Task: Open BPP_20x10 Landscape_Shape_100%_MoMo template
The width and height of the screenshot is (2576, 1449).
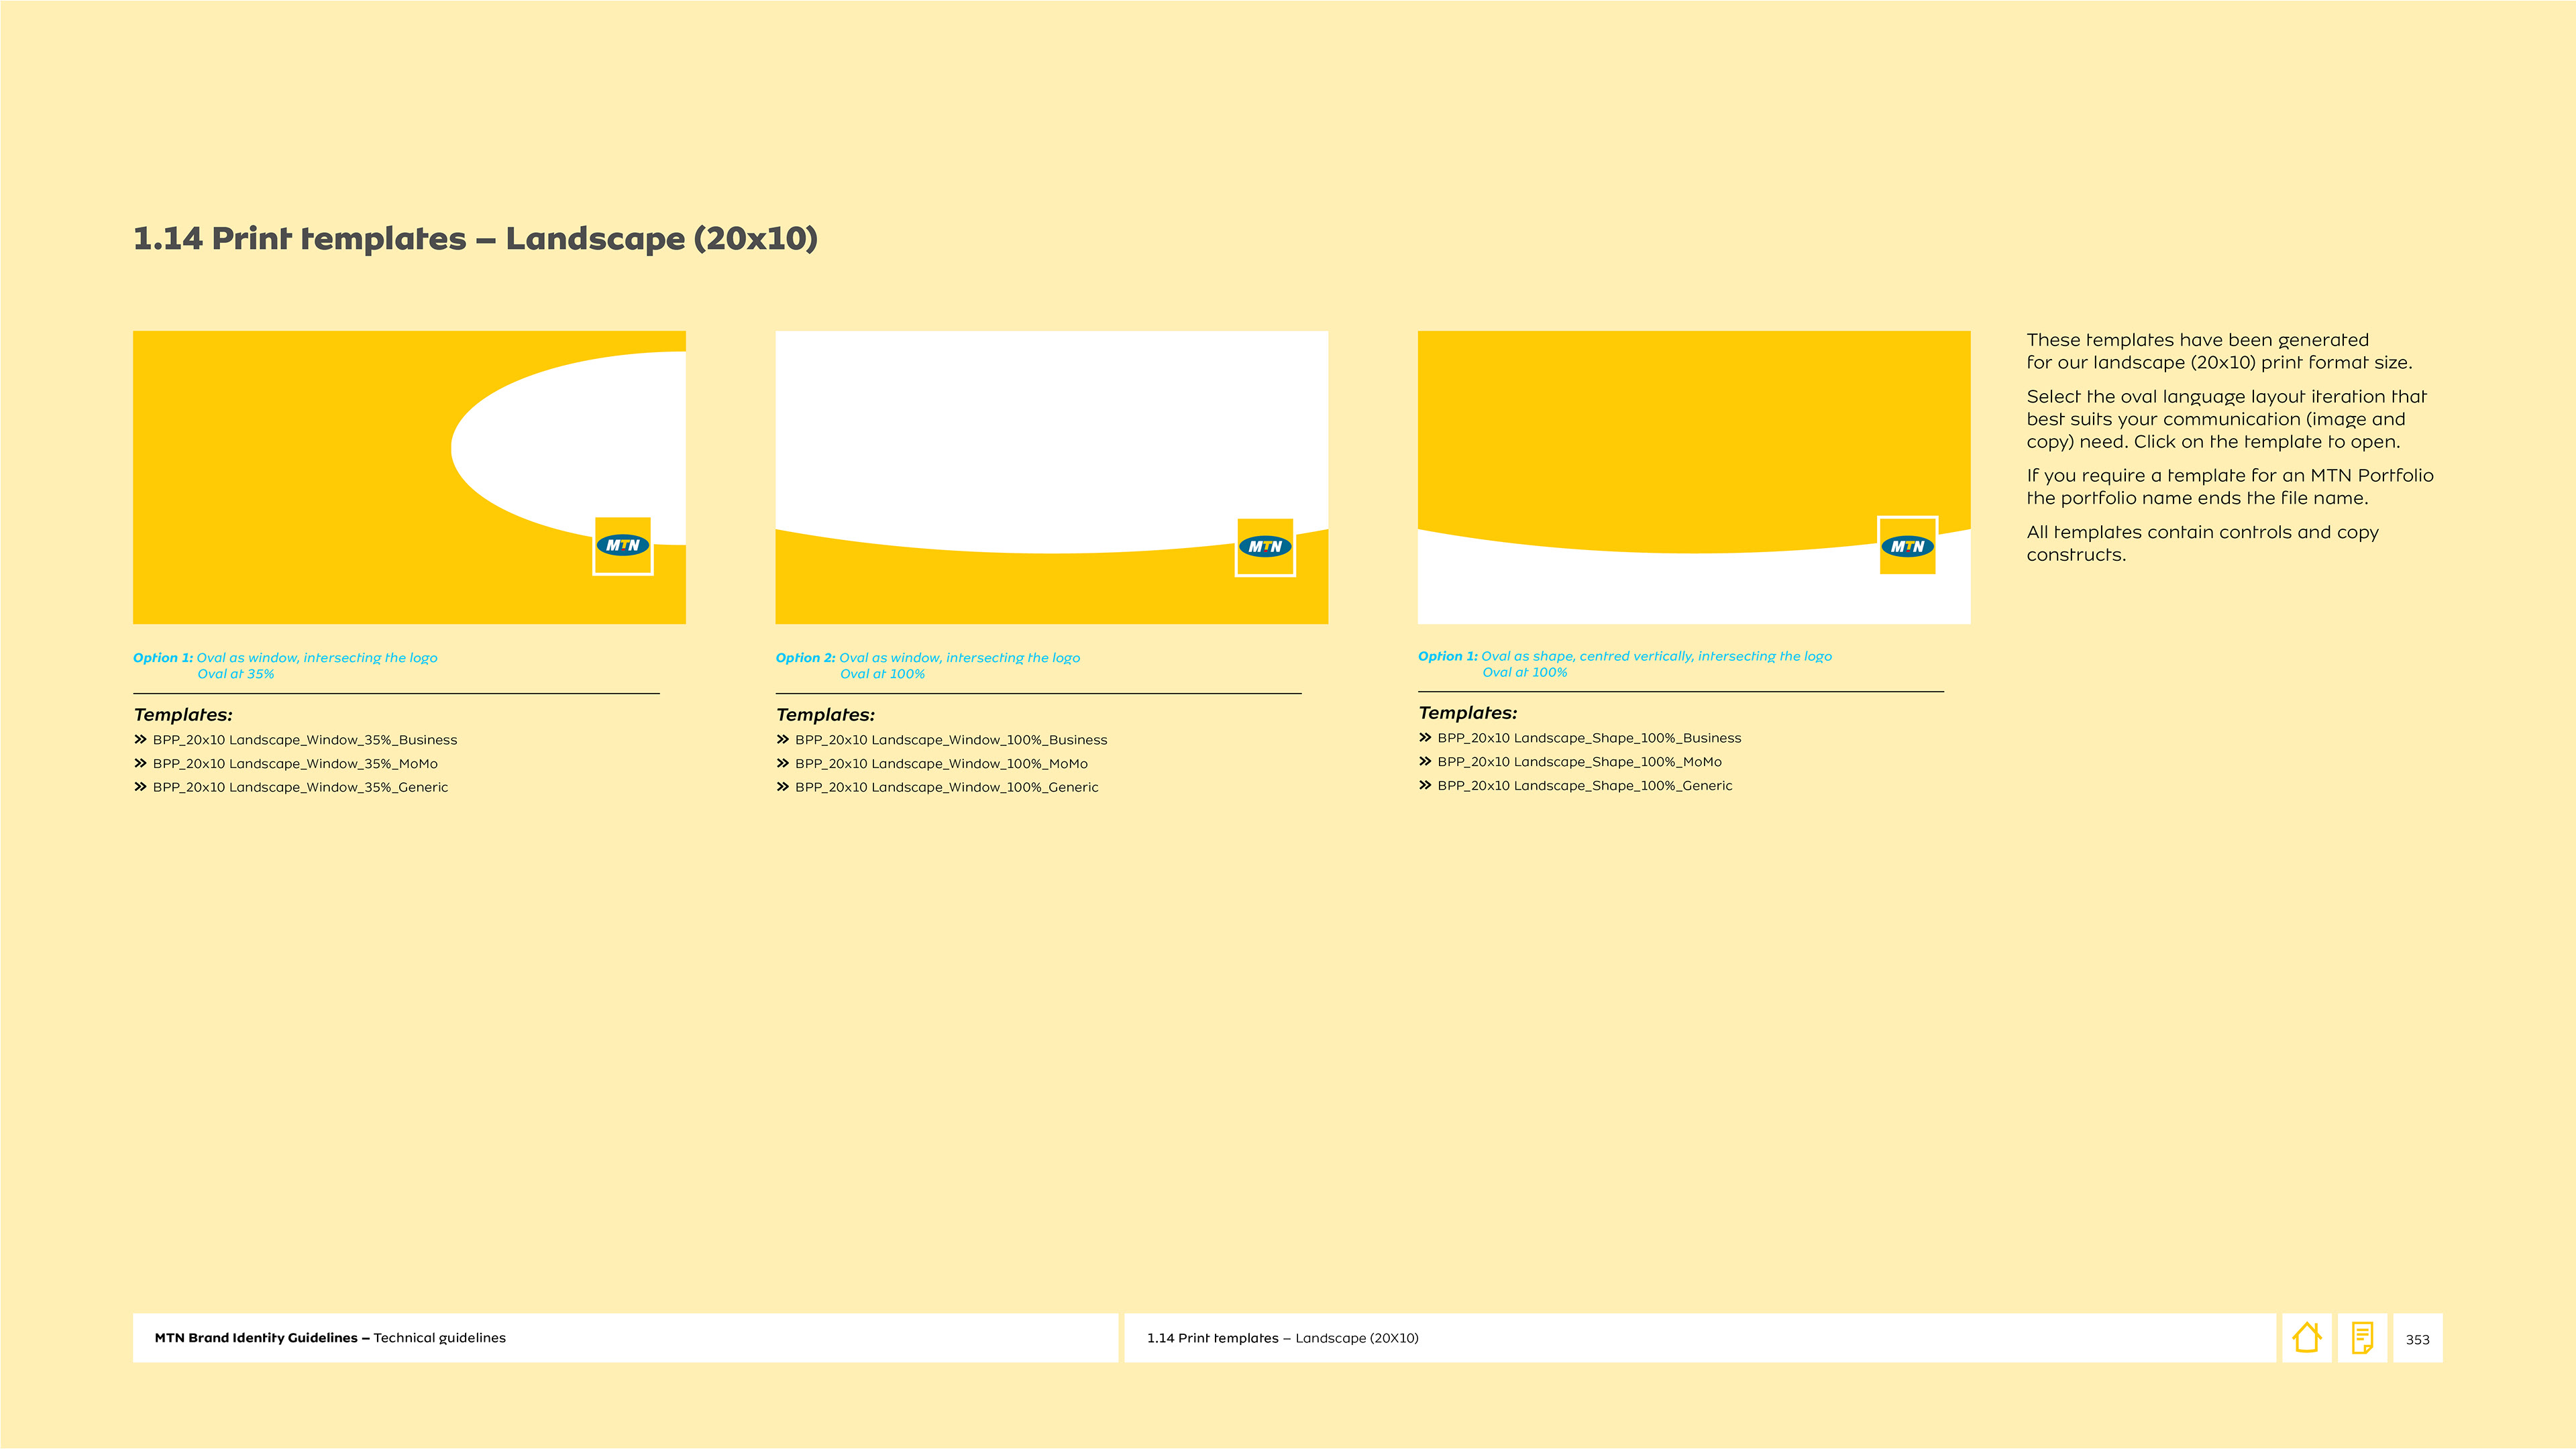Action: coord(1579,762)
